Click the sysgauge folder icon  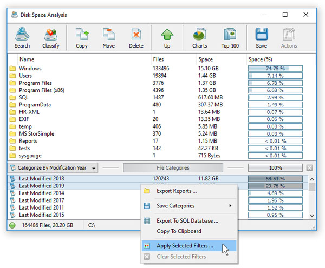[12, 156]
